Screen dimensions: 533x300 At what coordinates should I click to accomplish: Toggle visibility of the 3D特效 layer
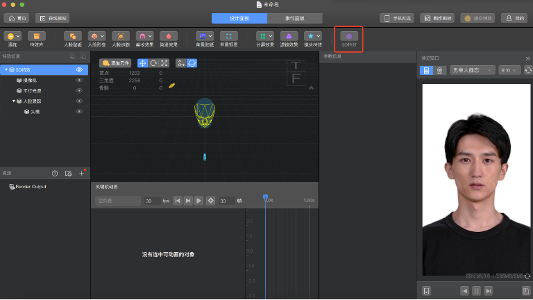pos(79,69)
